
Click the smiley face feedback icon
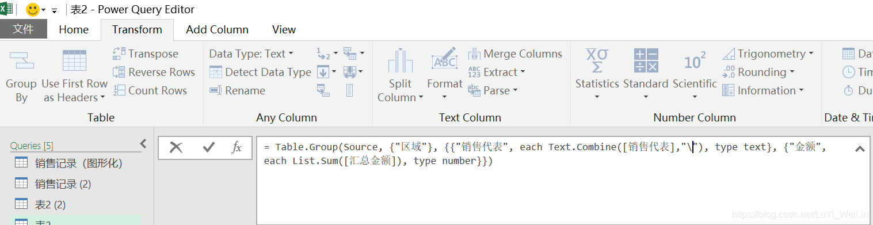[33, 10]
